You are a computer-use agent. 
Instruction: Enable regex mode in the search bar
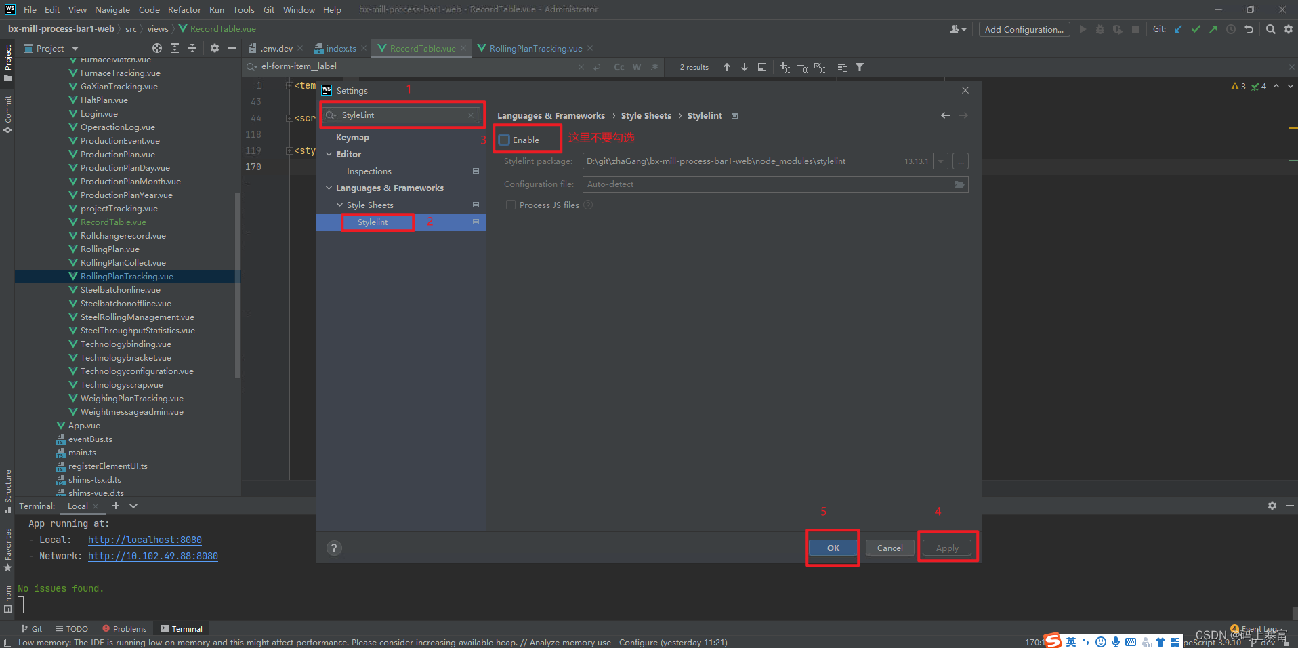(654, 66)
